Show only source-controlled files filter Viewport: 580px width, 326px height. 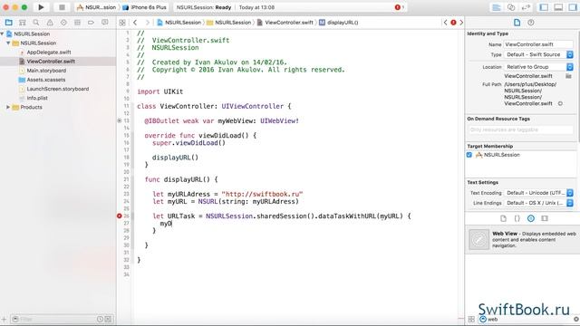click(x=108, y=319)
